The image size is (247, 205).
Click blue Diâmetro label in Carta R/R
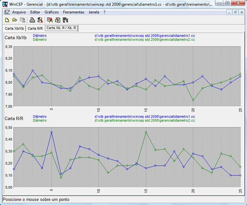point(40,117)
